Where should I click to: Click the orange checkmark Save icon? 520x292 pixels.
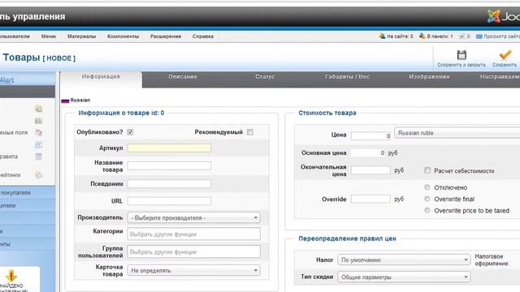(x=505, y=54)
